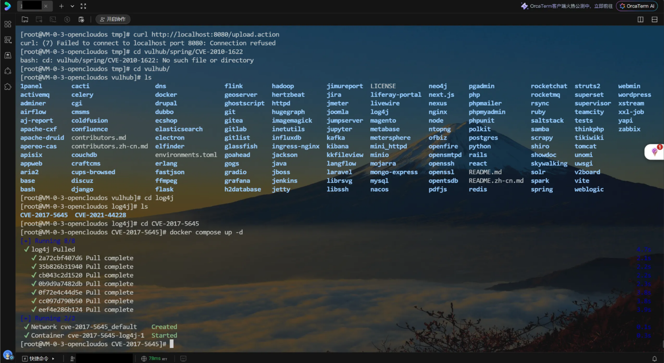The image size is (664, 363).
Task: Open the server list sidebar icon
Action: click(8, 40)
